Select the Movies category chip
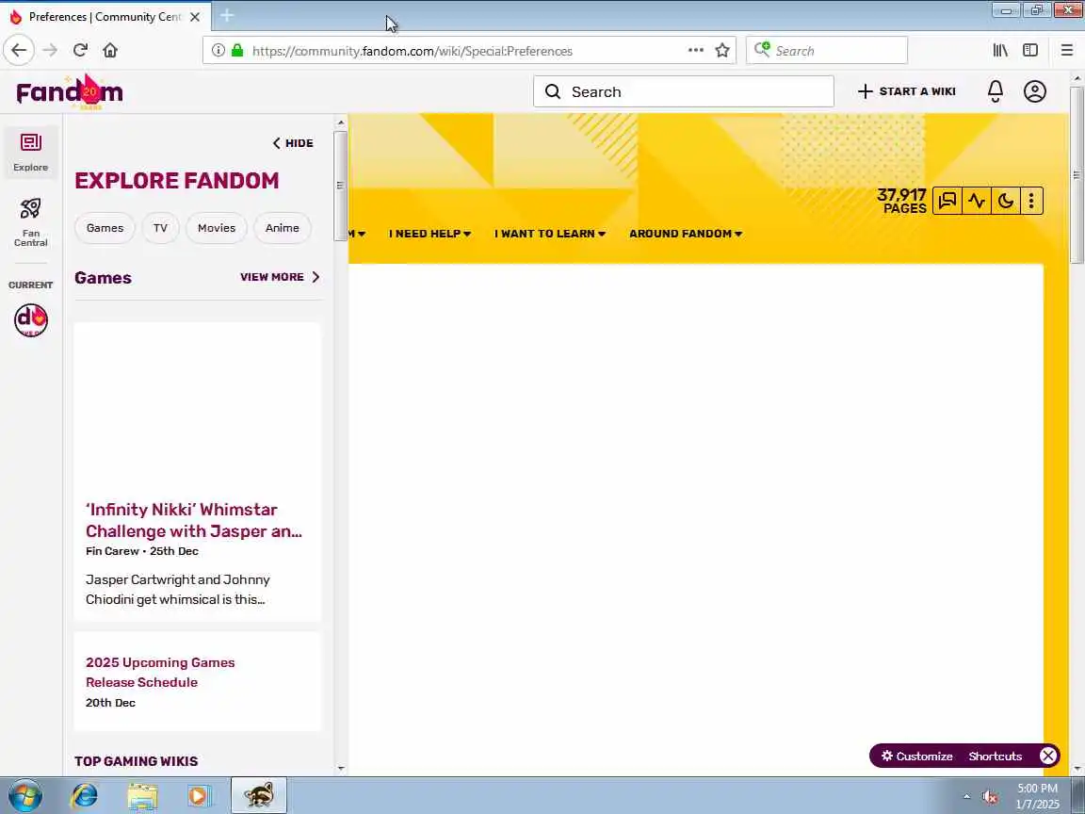The height and width of the screenshot is (814, 1085). point(217,228)
